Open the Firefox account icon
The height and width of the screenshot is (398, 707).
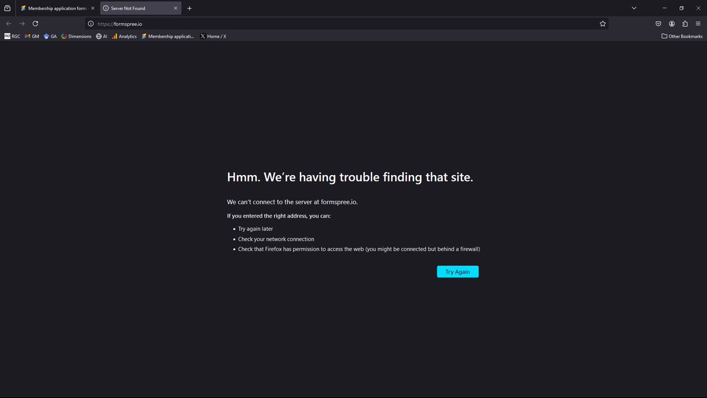(672, 24)
